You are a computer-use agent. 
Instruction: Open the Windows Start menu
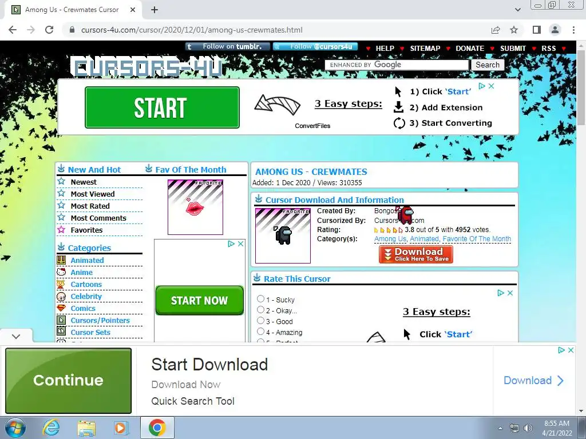(15, 428)
